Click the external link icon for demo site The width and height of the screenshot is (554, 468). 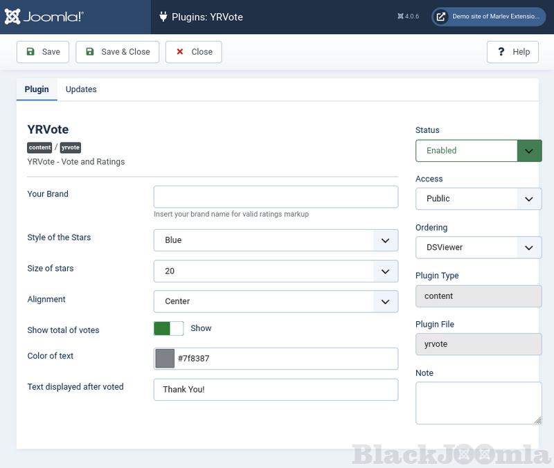click(441, 17)
